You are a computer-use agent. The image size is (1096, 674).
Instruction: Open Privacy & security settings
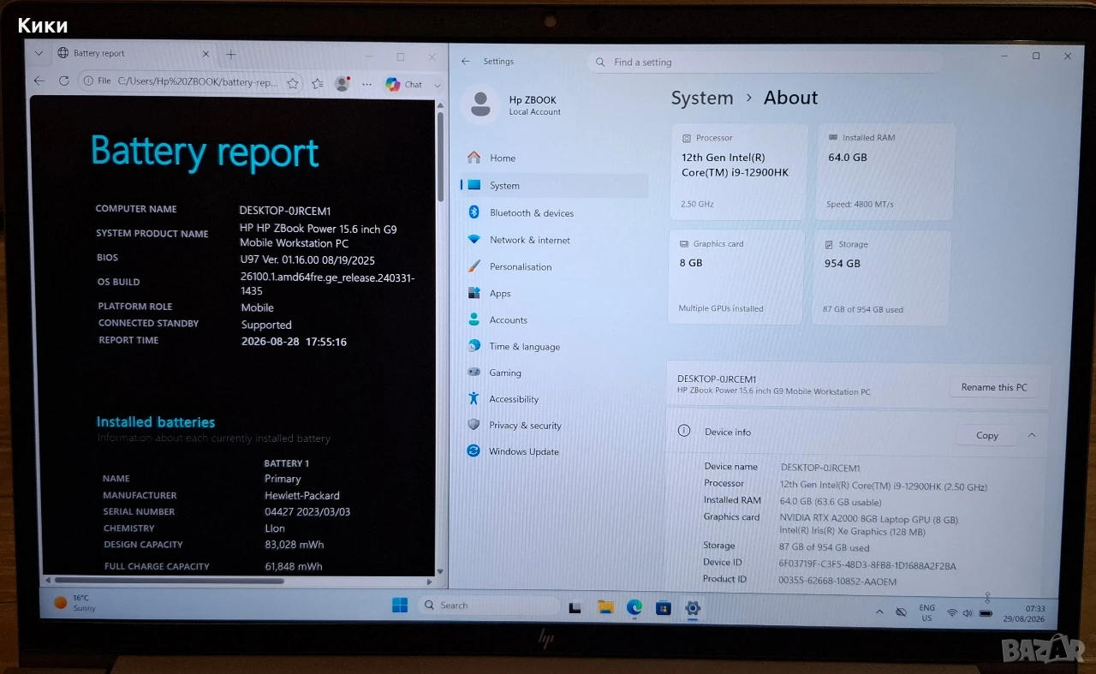pos(554,425)
